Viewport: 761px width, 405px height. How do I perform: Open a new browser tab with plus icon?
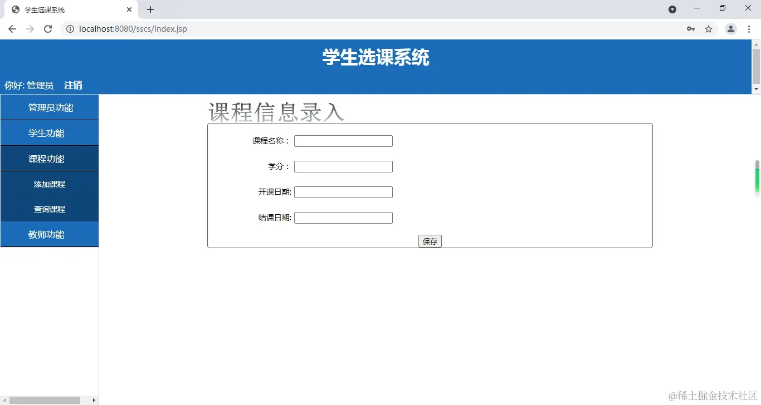[149, 9]
